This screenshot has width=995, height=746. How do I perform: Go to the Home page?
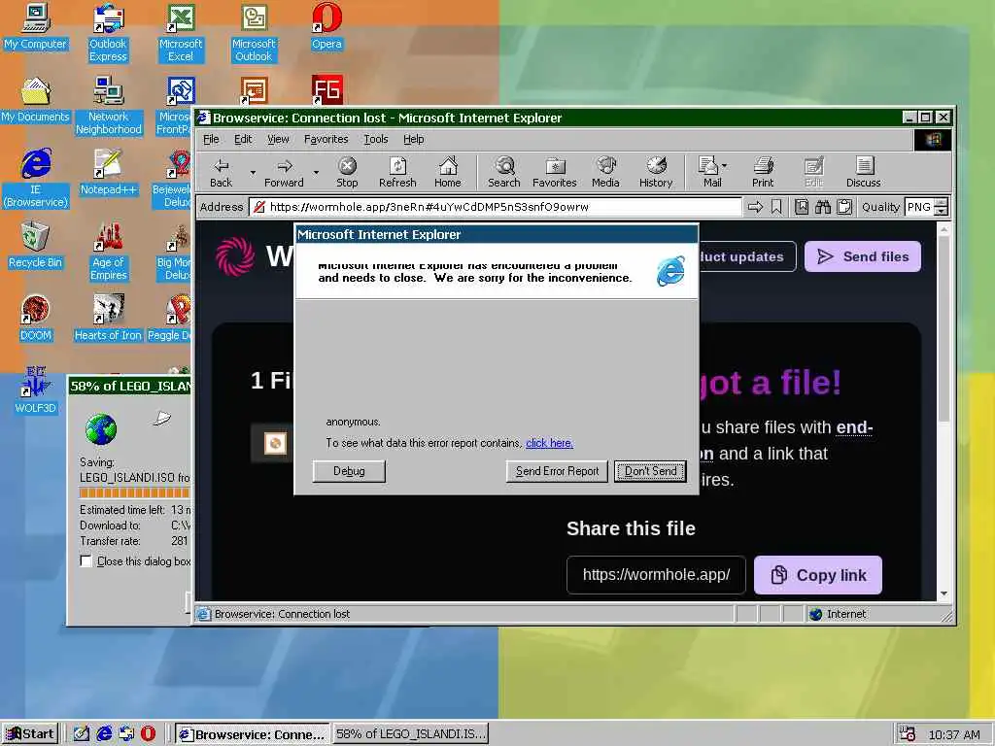coord(447,173)
